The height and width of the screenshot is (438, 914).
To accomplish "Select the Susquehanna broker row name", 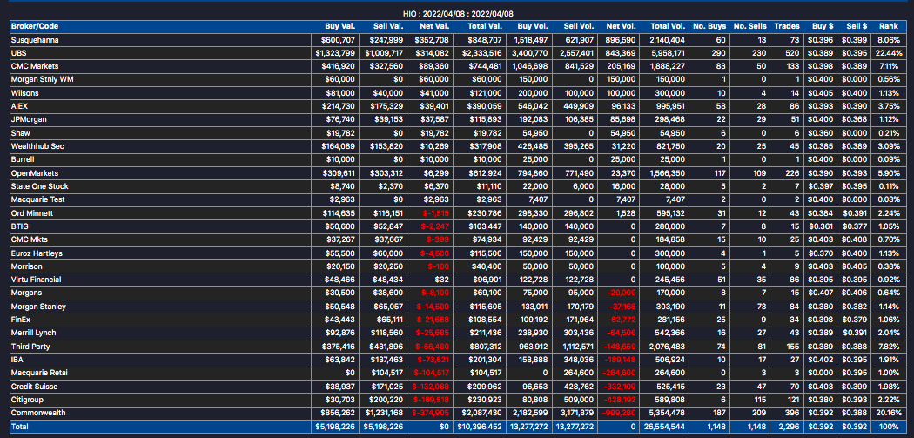I will 35,40.
